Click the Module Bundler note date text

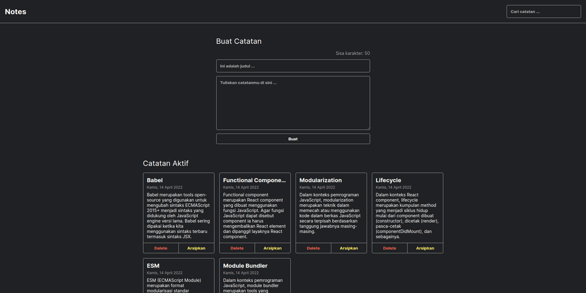[x=241, y=273]
